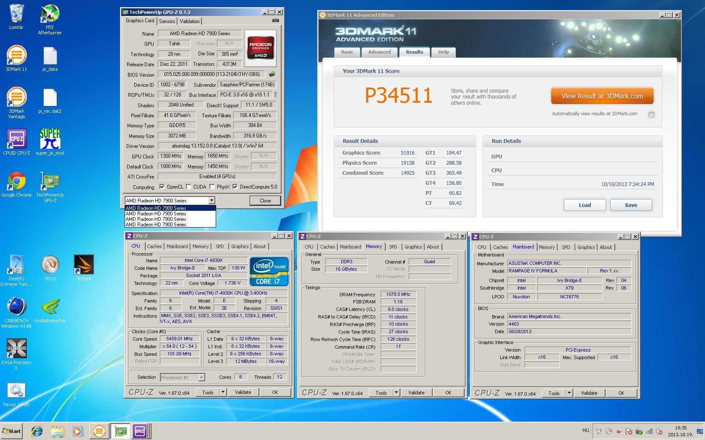Launch 3DMark Vantage desktop shortcut

pyautogui.click(x=16, y=103)
